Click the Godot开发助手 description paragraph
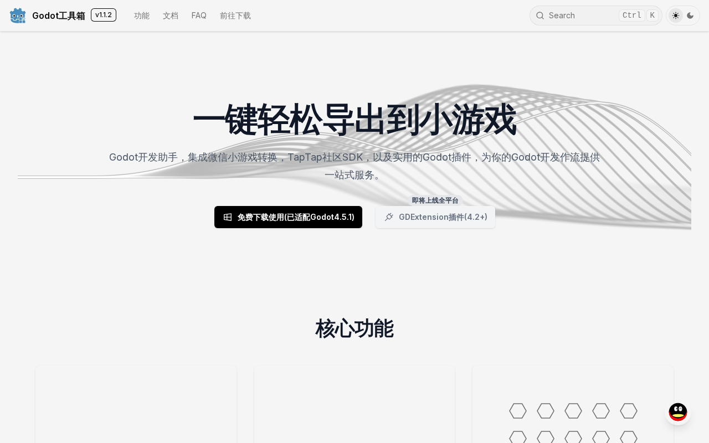 coord(354,166)
